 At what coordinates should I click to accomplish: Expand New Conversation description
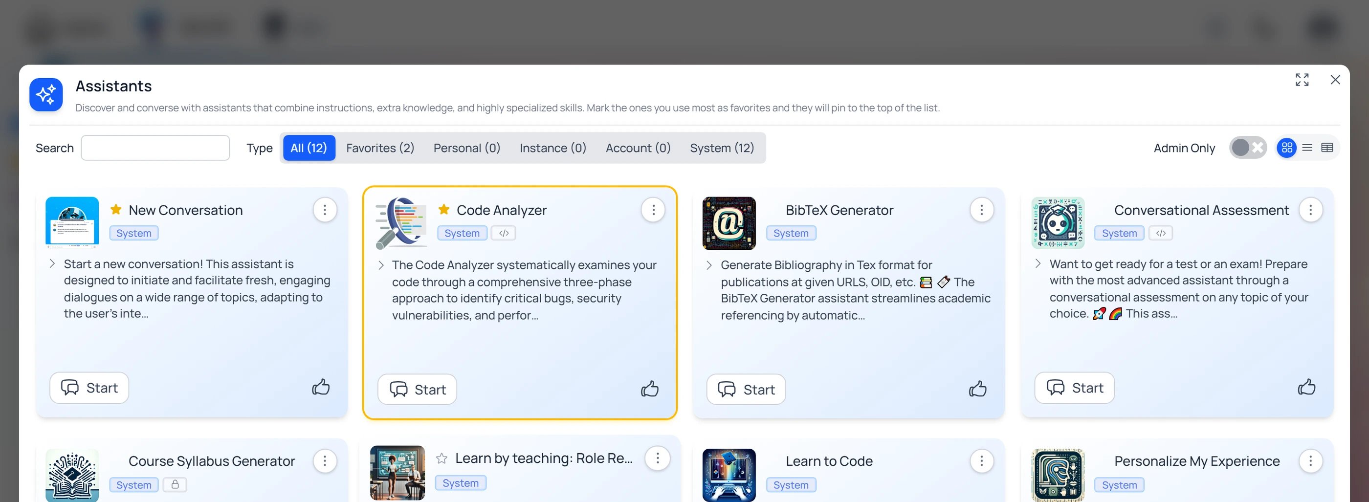pos(52,263)
